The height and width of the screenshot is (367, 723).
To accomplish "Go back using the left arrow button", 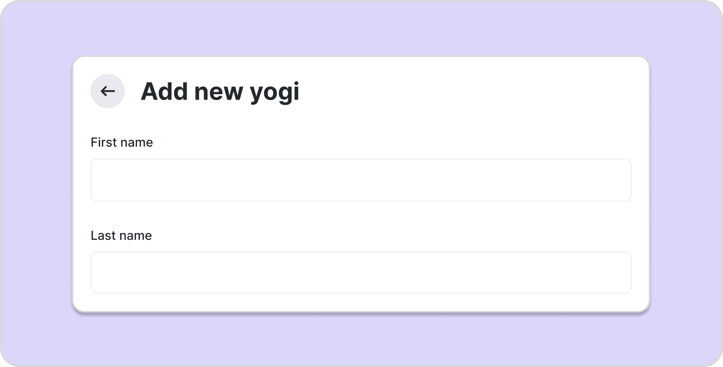I will [x=107, y=91].
